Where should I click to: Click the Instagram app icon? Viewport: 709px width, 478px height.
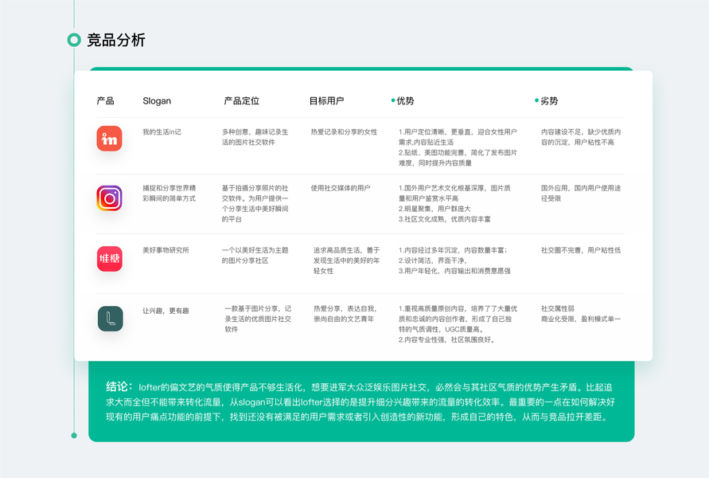coord(110,198)
